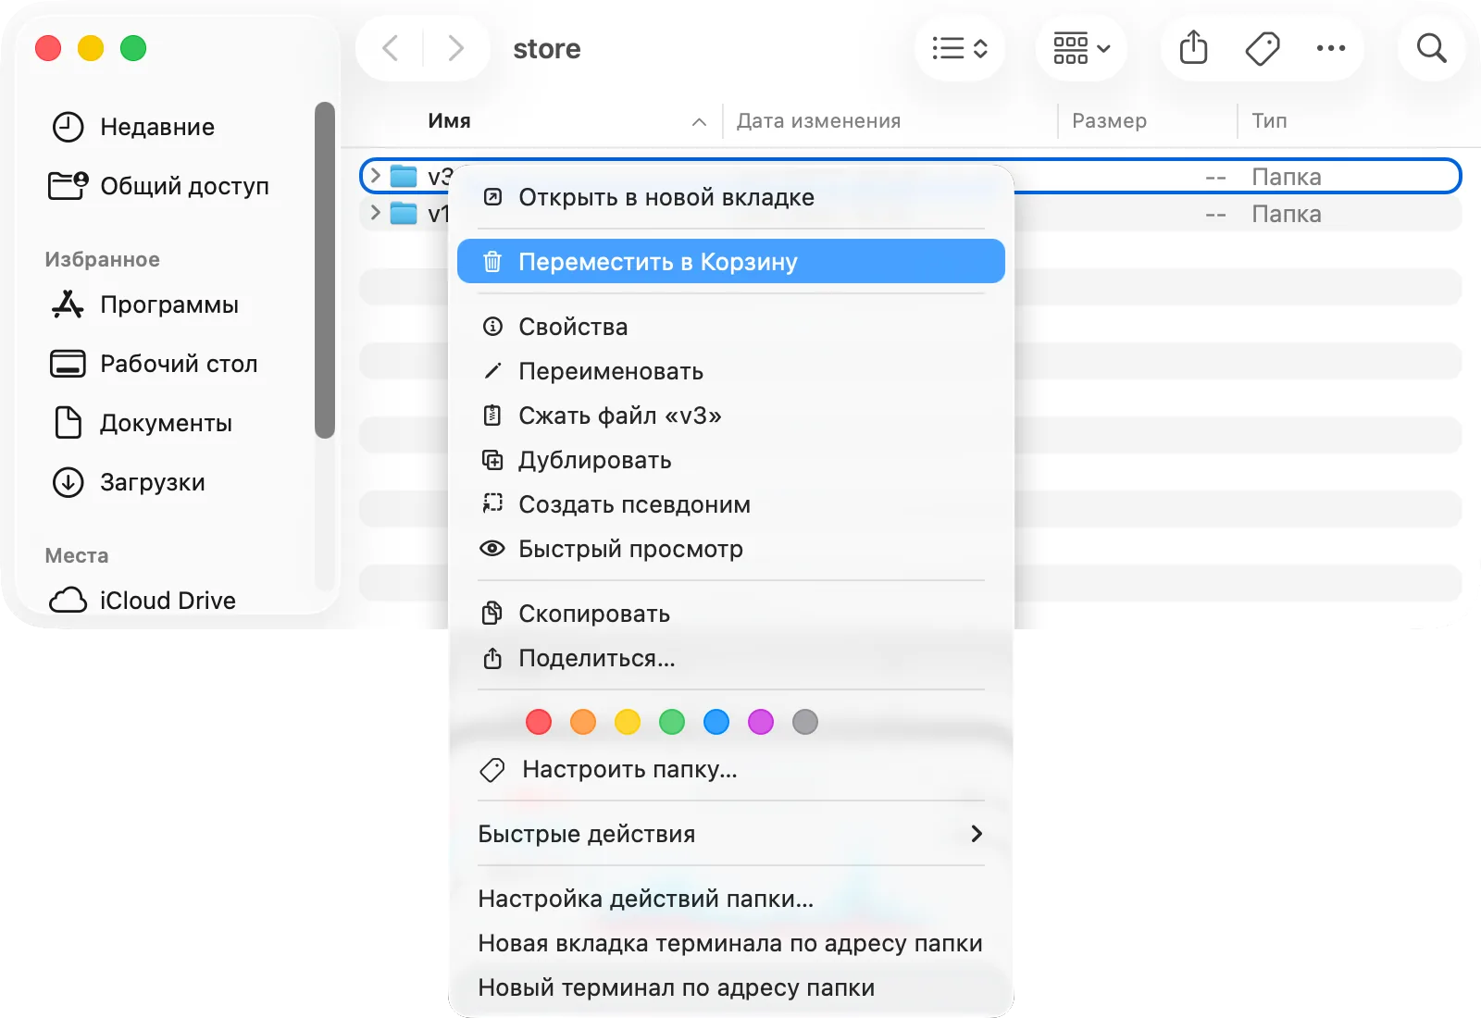The width and height of the screenshot is (1481, 1018).
Task: Open Общий доступ in the sidebar
Action: click(x=159, y=186)
